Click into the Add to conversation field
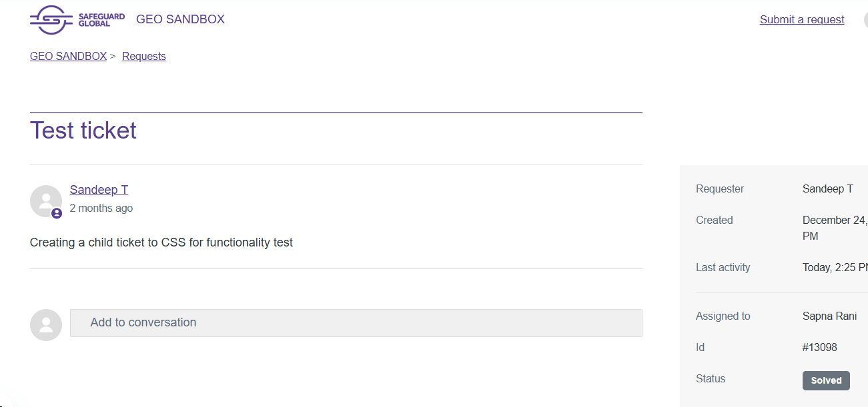 356,322
